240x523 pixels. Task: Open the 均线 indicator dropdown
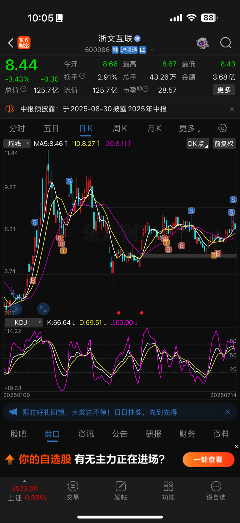[x=17, y=144]
